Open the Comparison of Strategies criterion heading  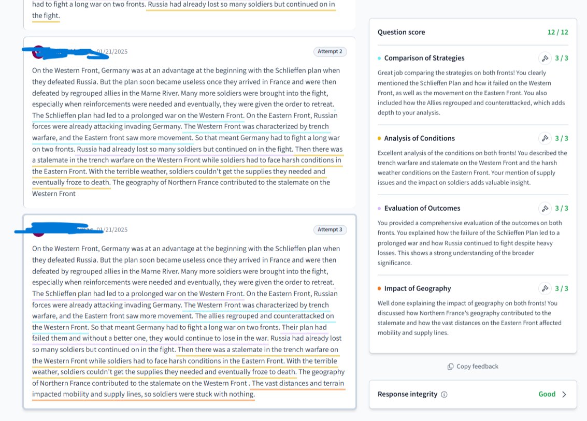pos(424,58)
